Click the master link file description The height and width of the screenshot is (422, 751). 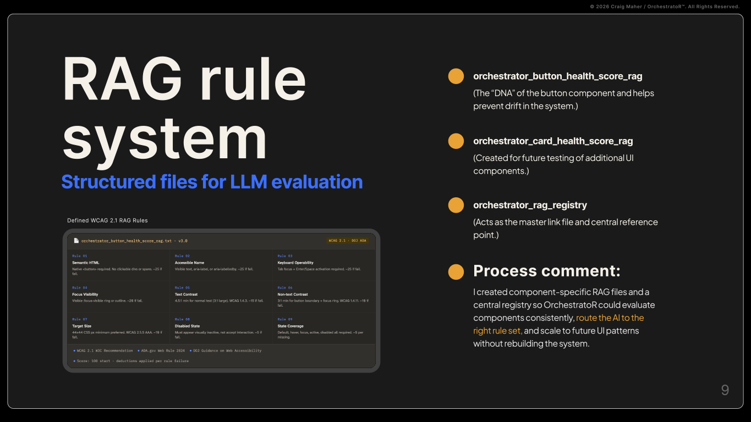[x=566, y=229]
